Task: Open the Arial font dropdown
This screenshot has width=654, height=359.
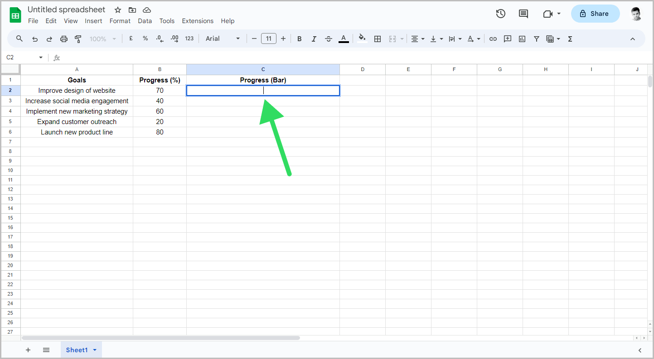Action: point(222,38)
